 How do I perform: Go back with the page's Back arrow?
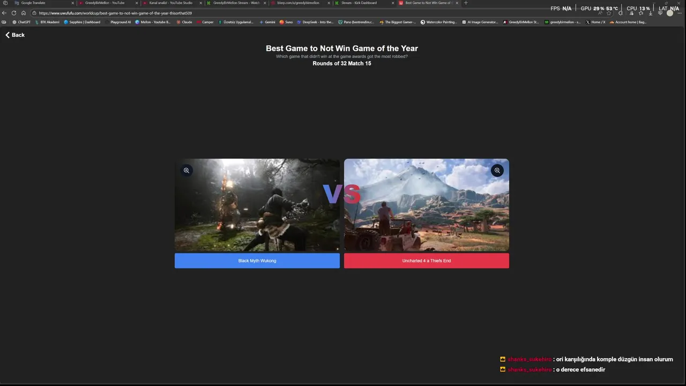pyautogui.click(x=15, y=35)
